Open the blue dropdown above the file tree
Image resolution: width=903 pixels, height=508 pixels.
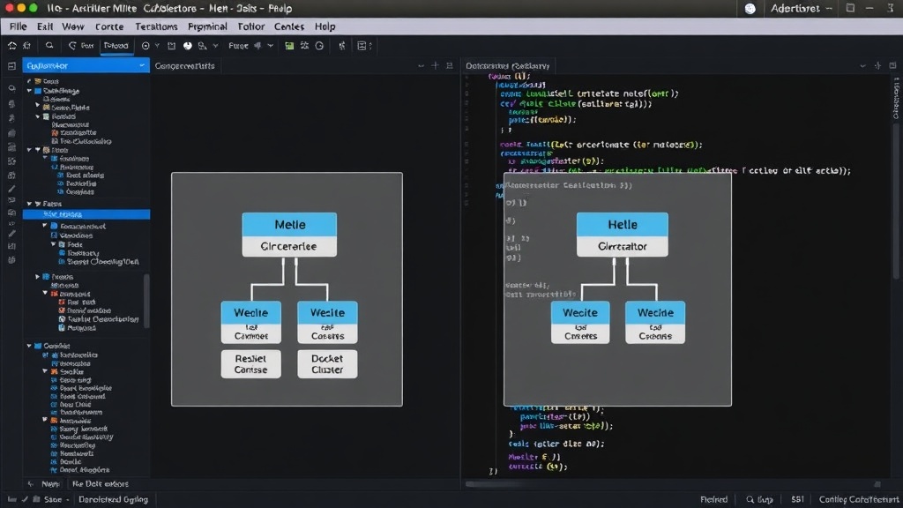86,65
